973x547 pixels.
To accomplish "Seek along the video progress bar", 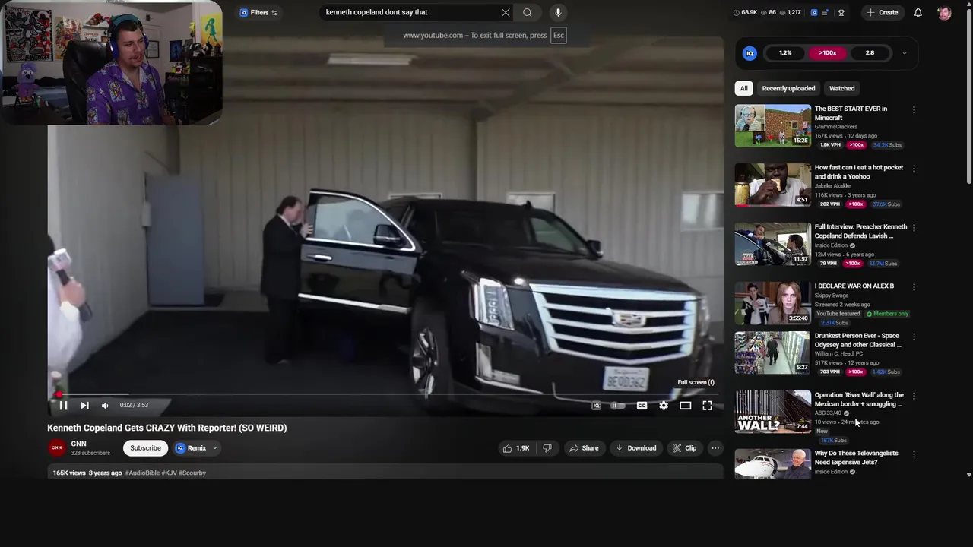I will [385, 394].
